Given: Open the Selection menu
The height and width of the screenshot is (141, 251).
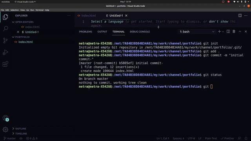Looking at the screenshot, I should pyautogui.click(x=15, y=10).
